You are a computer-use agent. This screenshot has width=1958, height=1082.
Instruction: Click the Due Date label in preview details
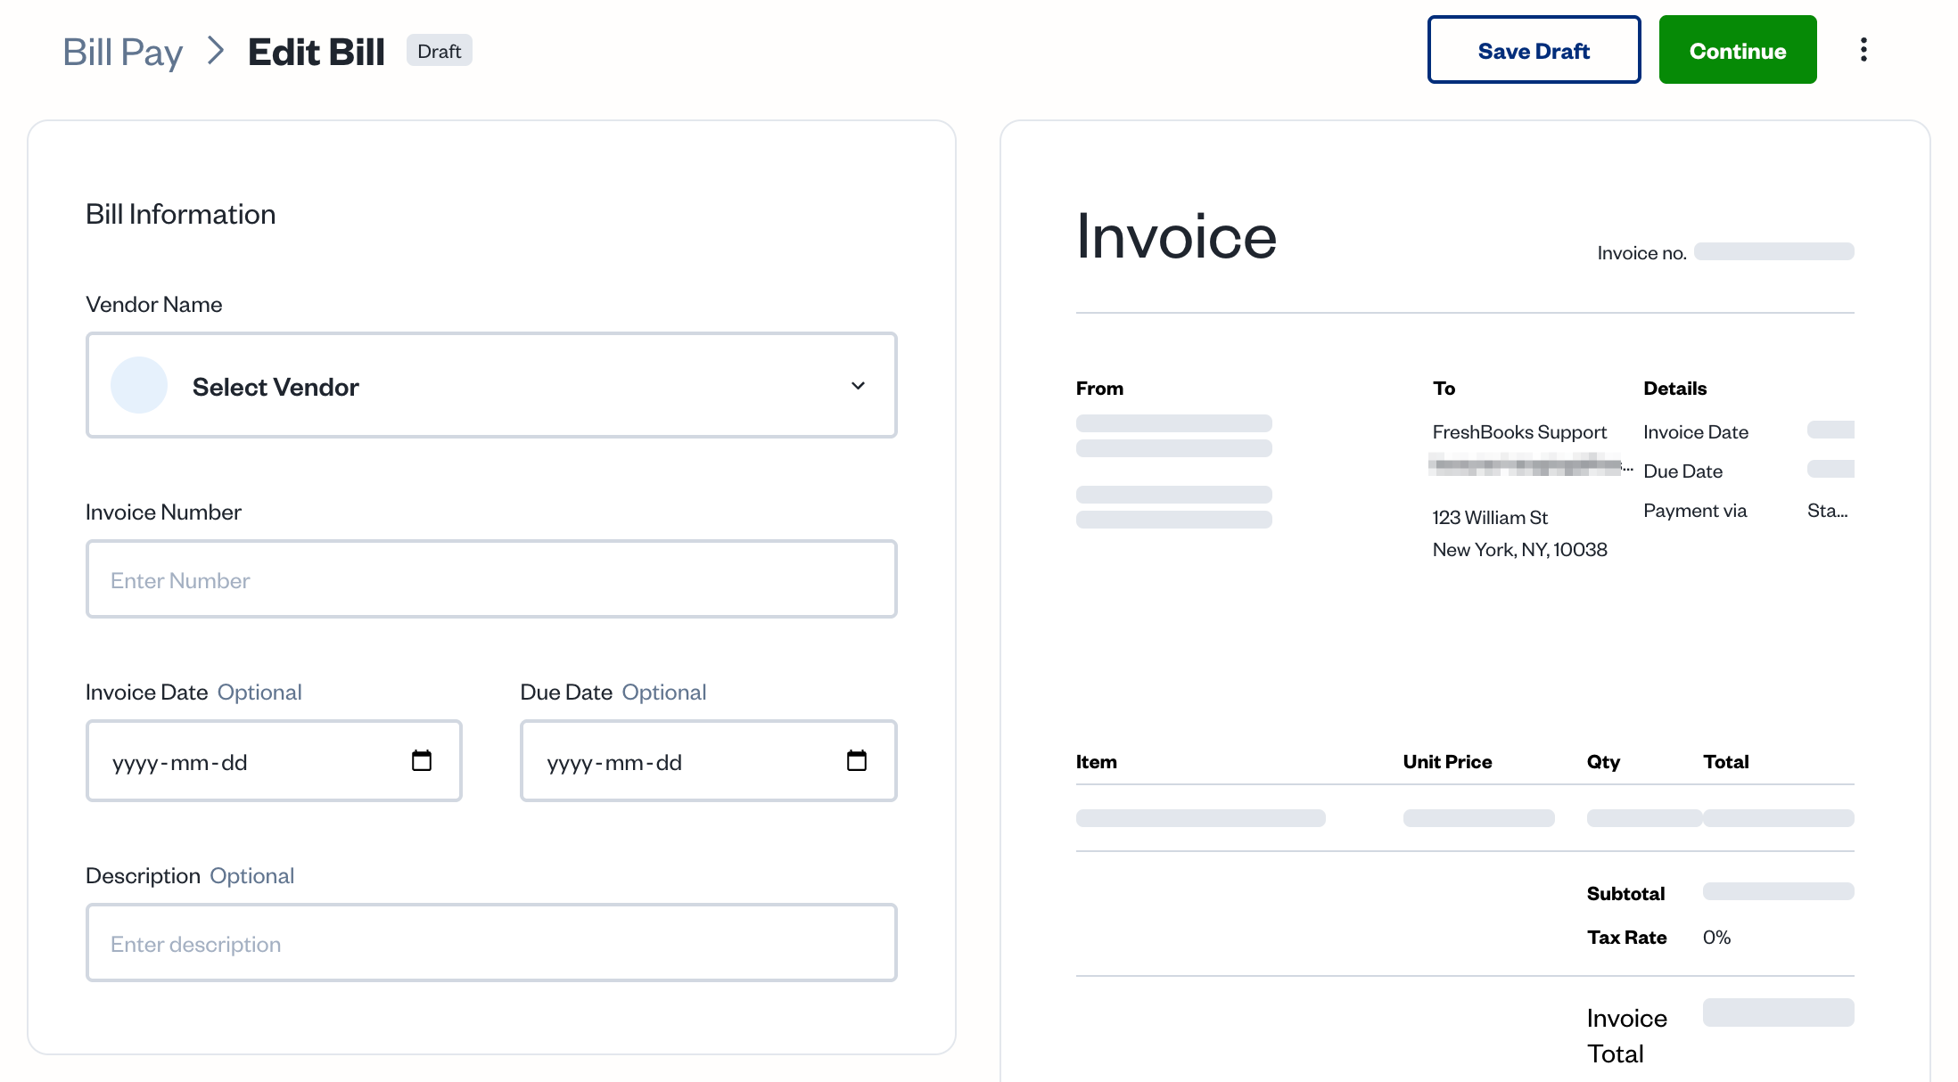tap(1682, 471)
